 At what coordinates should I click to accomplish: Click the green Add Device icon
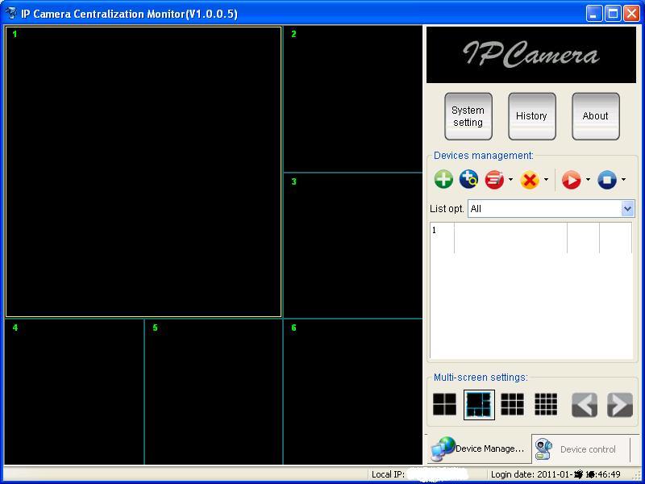[x=443, y=179]
